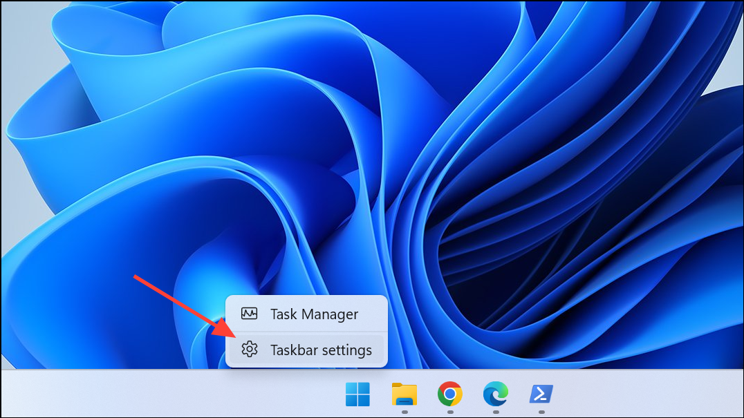Image resolution: width=744 pixels, height=418 pixels.
Task: Open Taskbar settings from the context menu
Action: (307, 350)
